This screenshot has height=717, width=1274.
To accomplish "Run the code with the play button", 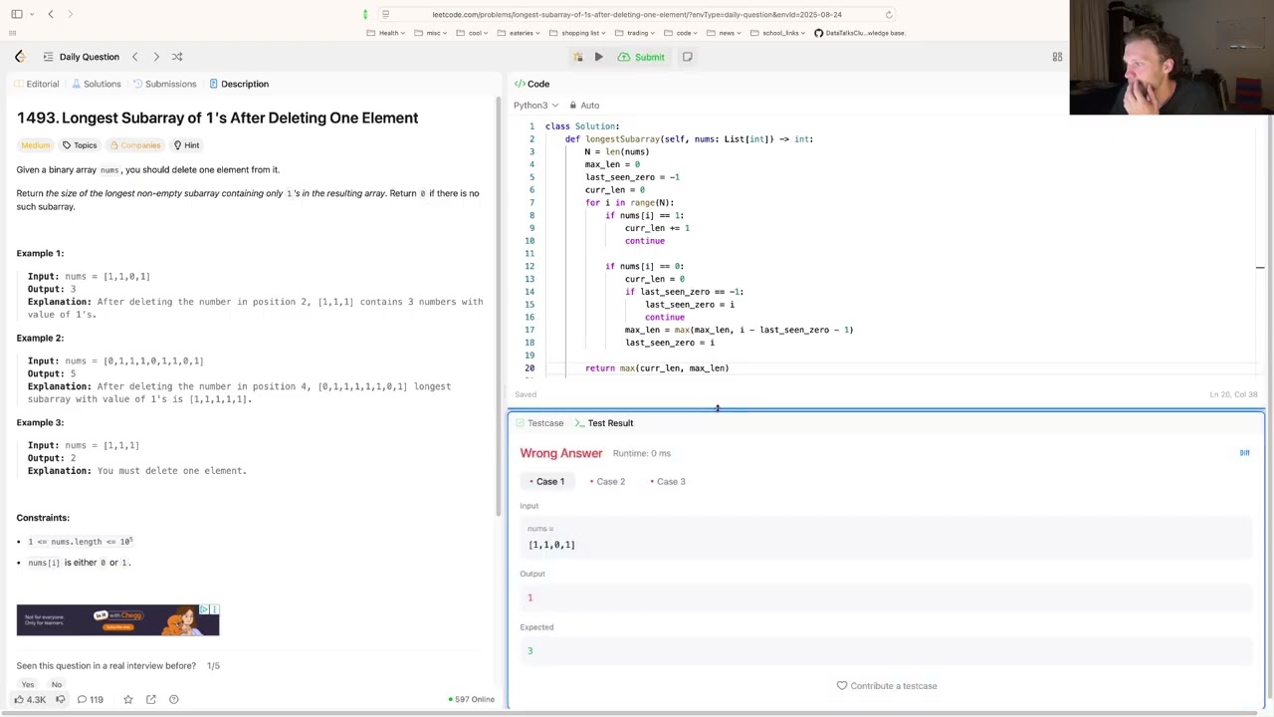I will coord(598,57).
